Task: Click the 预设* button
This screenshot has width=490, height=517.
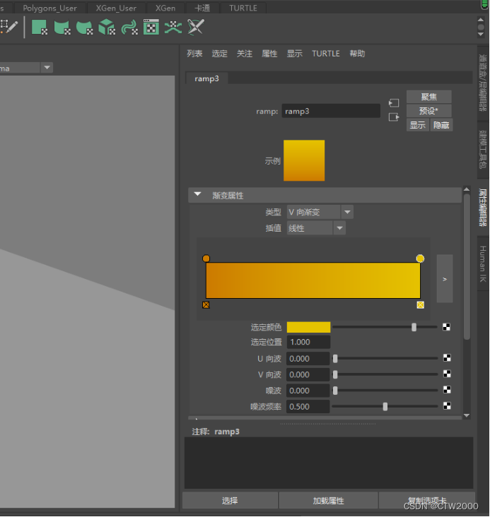Action: click(429, 111)
